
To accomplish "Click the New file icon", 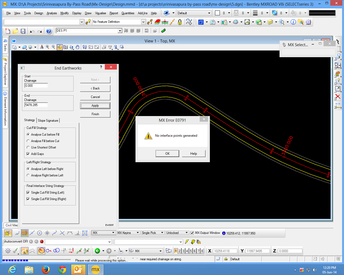I will tap(8, 31).
